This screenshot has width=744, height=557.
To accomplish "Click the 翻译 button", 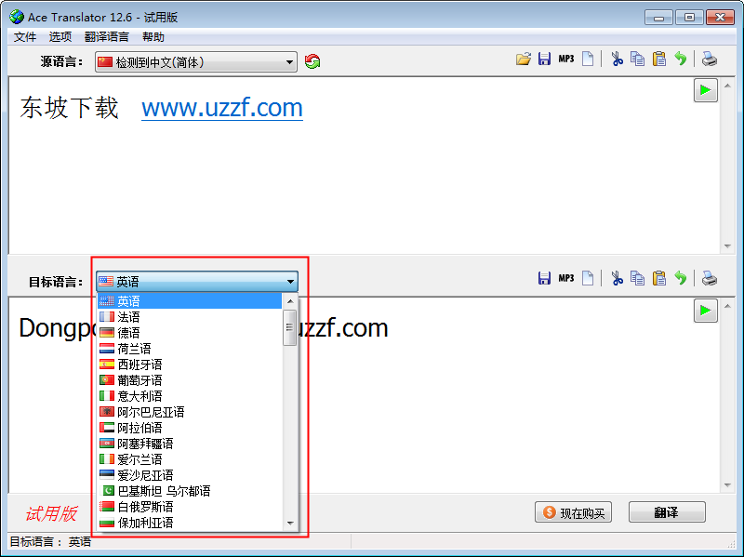I will pyautogui.click(x=667, y=512).
